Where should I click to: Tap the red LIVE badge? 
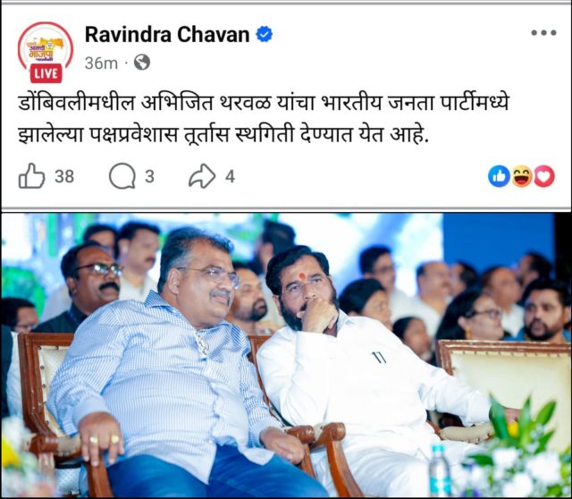point(46,73)
